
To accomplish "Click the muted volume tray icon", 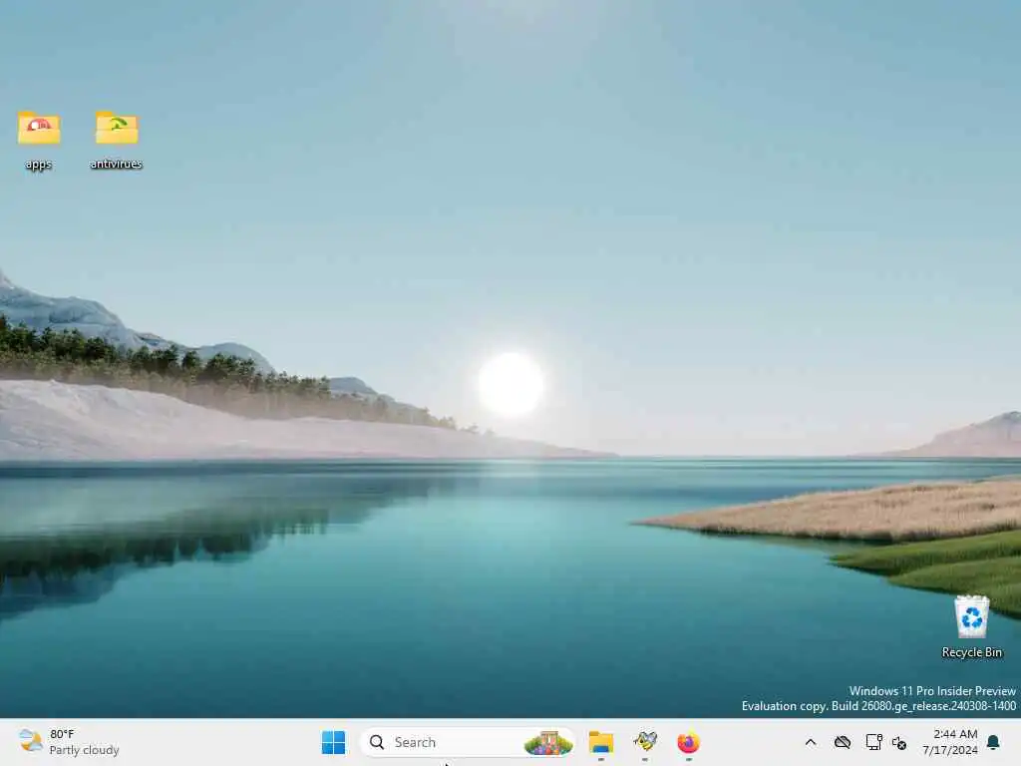I will click(x=899, y=742).
